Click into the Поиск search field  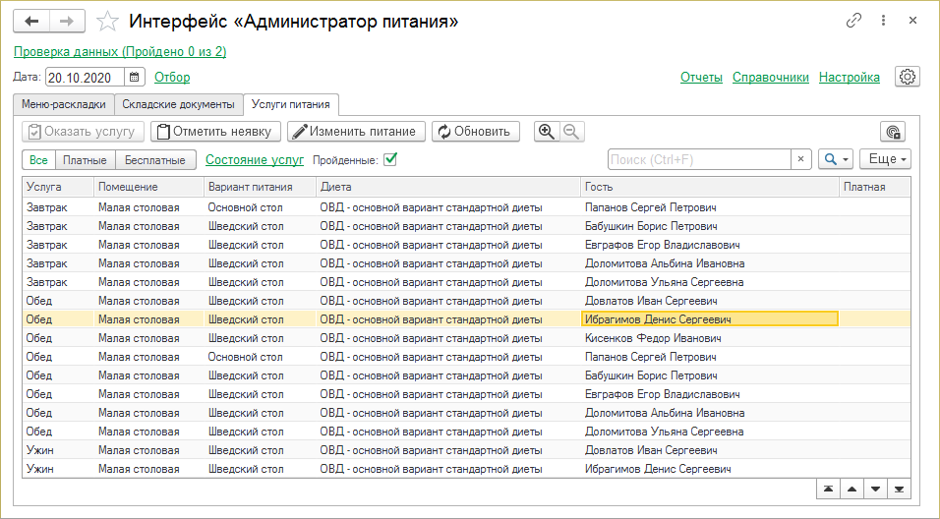(698, 159)
